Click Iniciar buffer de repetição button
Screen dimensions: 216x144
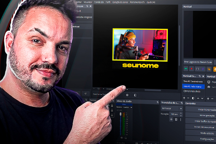(x=201, y=121)
